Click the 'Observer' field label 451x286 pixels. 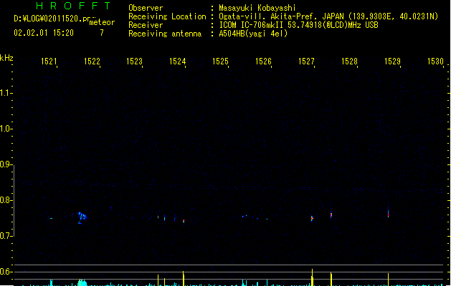coord(146,8)
